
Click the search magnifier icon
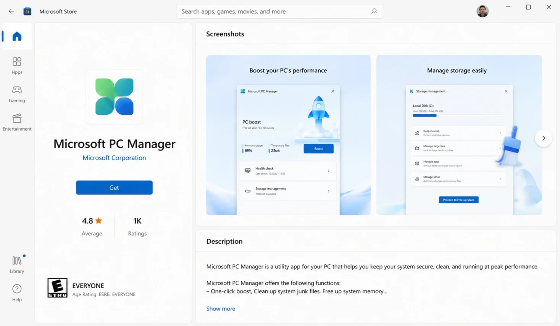(x=374, y=11)
